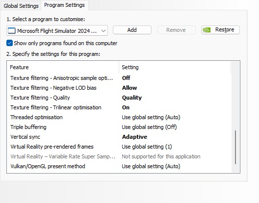
Task: Open the Microsoft Flight Simulator 2024 program dropdown
Action: click(57, 30)
